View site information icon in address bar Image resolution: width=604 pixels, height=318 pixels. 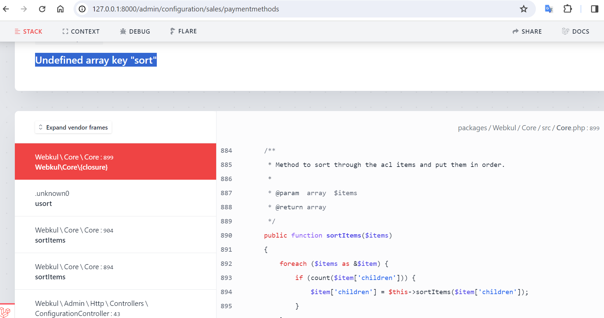[82, 9]
